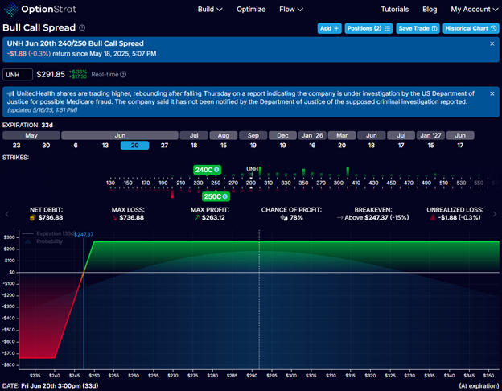Viewport: 502px width, 391px height.
Task: Click the 250C strike marker
Action: [x=216, y=196]
